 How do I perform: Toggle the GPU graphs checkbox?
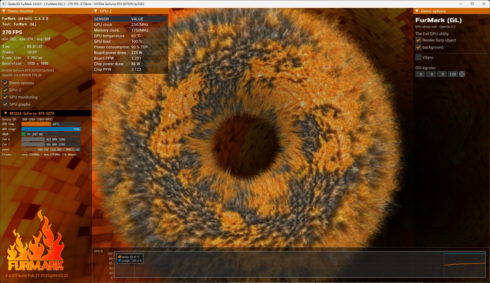[x=5, y=104]
